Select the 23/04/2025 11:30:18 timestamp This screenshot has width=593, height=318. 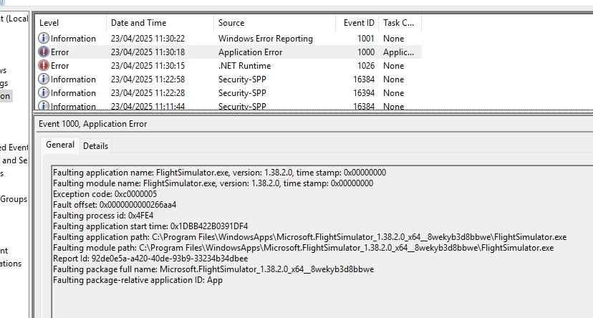[x=148, y=52]
